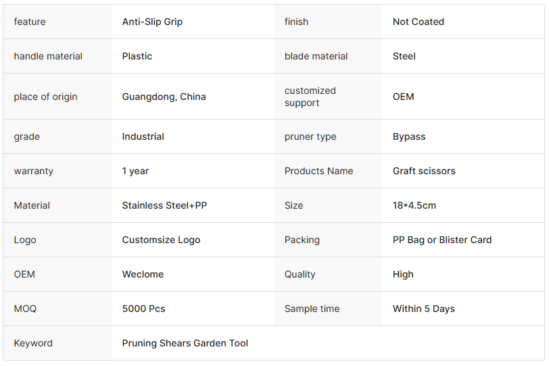Select the 'Customsize Logo' value

click(161, 240)
